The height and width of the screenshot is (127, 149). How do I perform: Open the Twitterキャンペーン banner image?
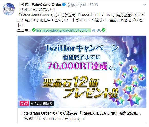[82, 72]
